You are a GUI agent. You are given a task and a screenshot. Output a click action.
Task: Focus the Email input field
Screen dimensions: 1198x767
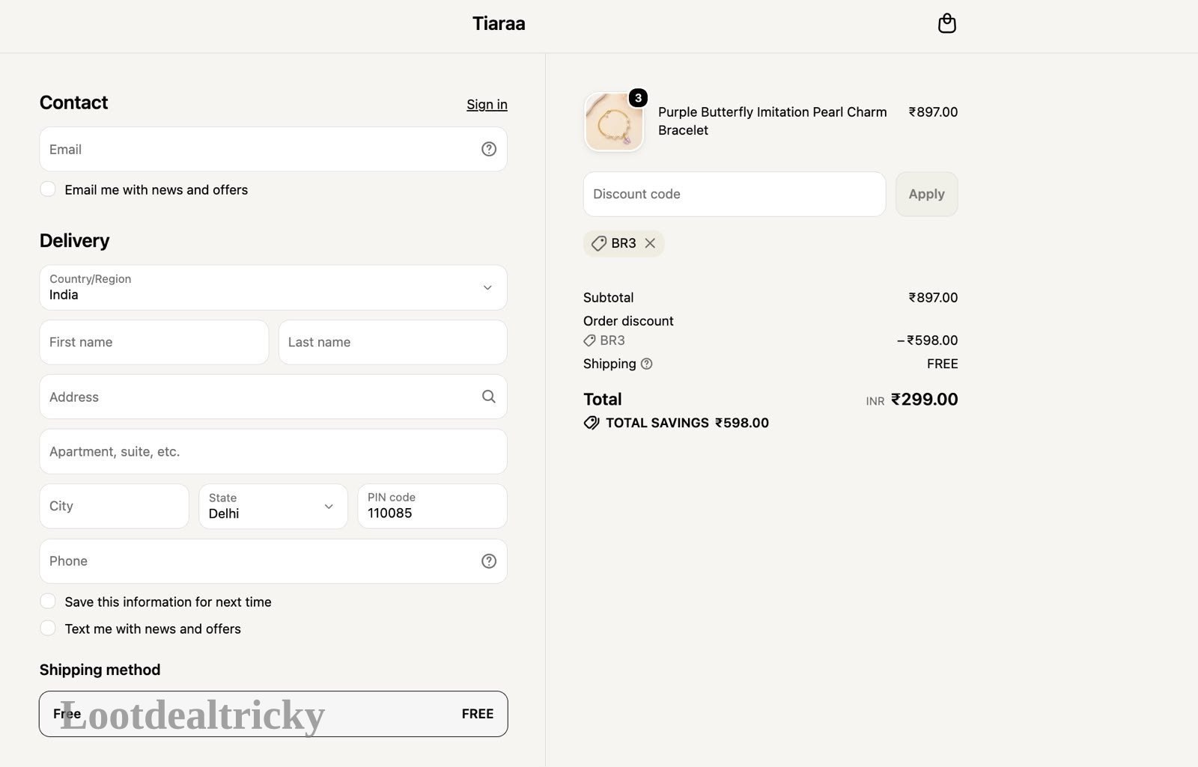click(273, 149)
